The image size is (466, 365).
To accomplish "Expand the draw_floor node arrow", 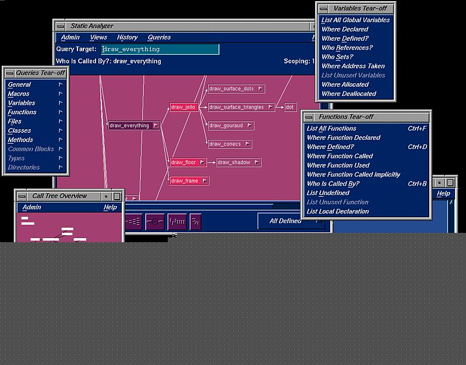I will [x=202, y=162].
